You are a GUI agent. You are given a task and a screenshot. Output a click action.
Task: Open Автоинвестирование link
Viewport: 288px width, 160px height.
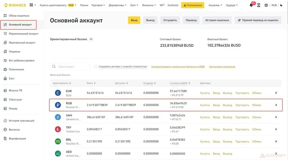[222, 66]
